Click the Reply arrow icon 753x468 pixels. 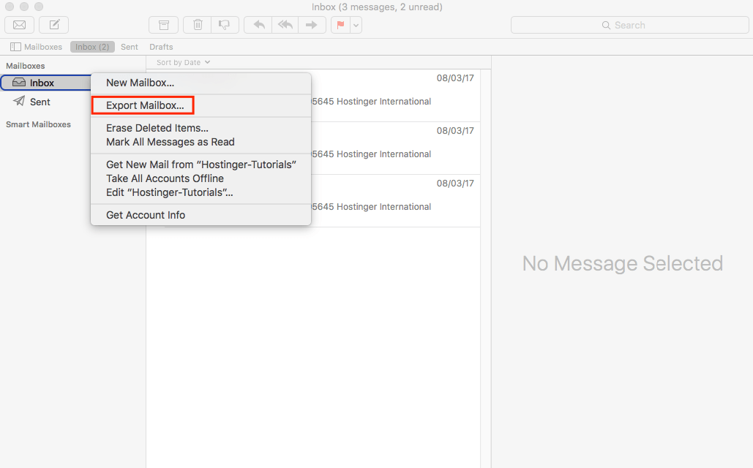click(x=258, y=25)
